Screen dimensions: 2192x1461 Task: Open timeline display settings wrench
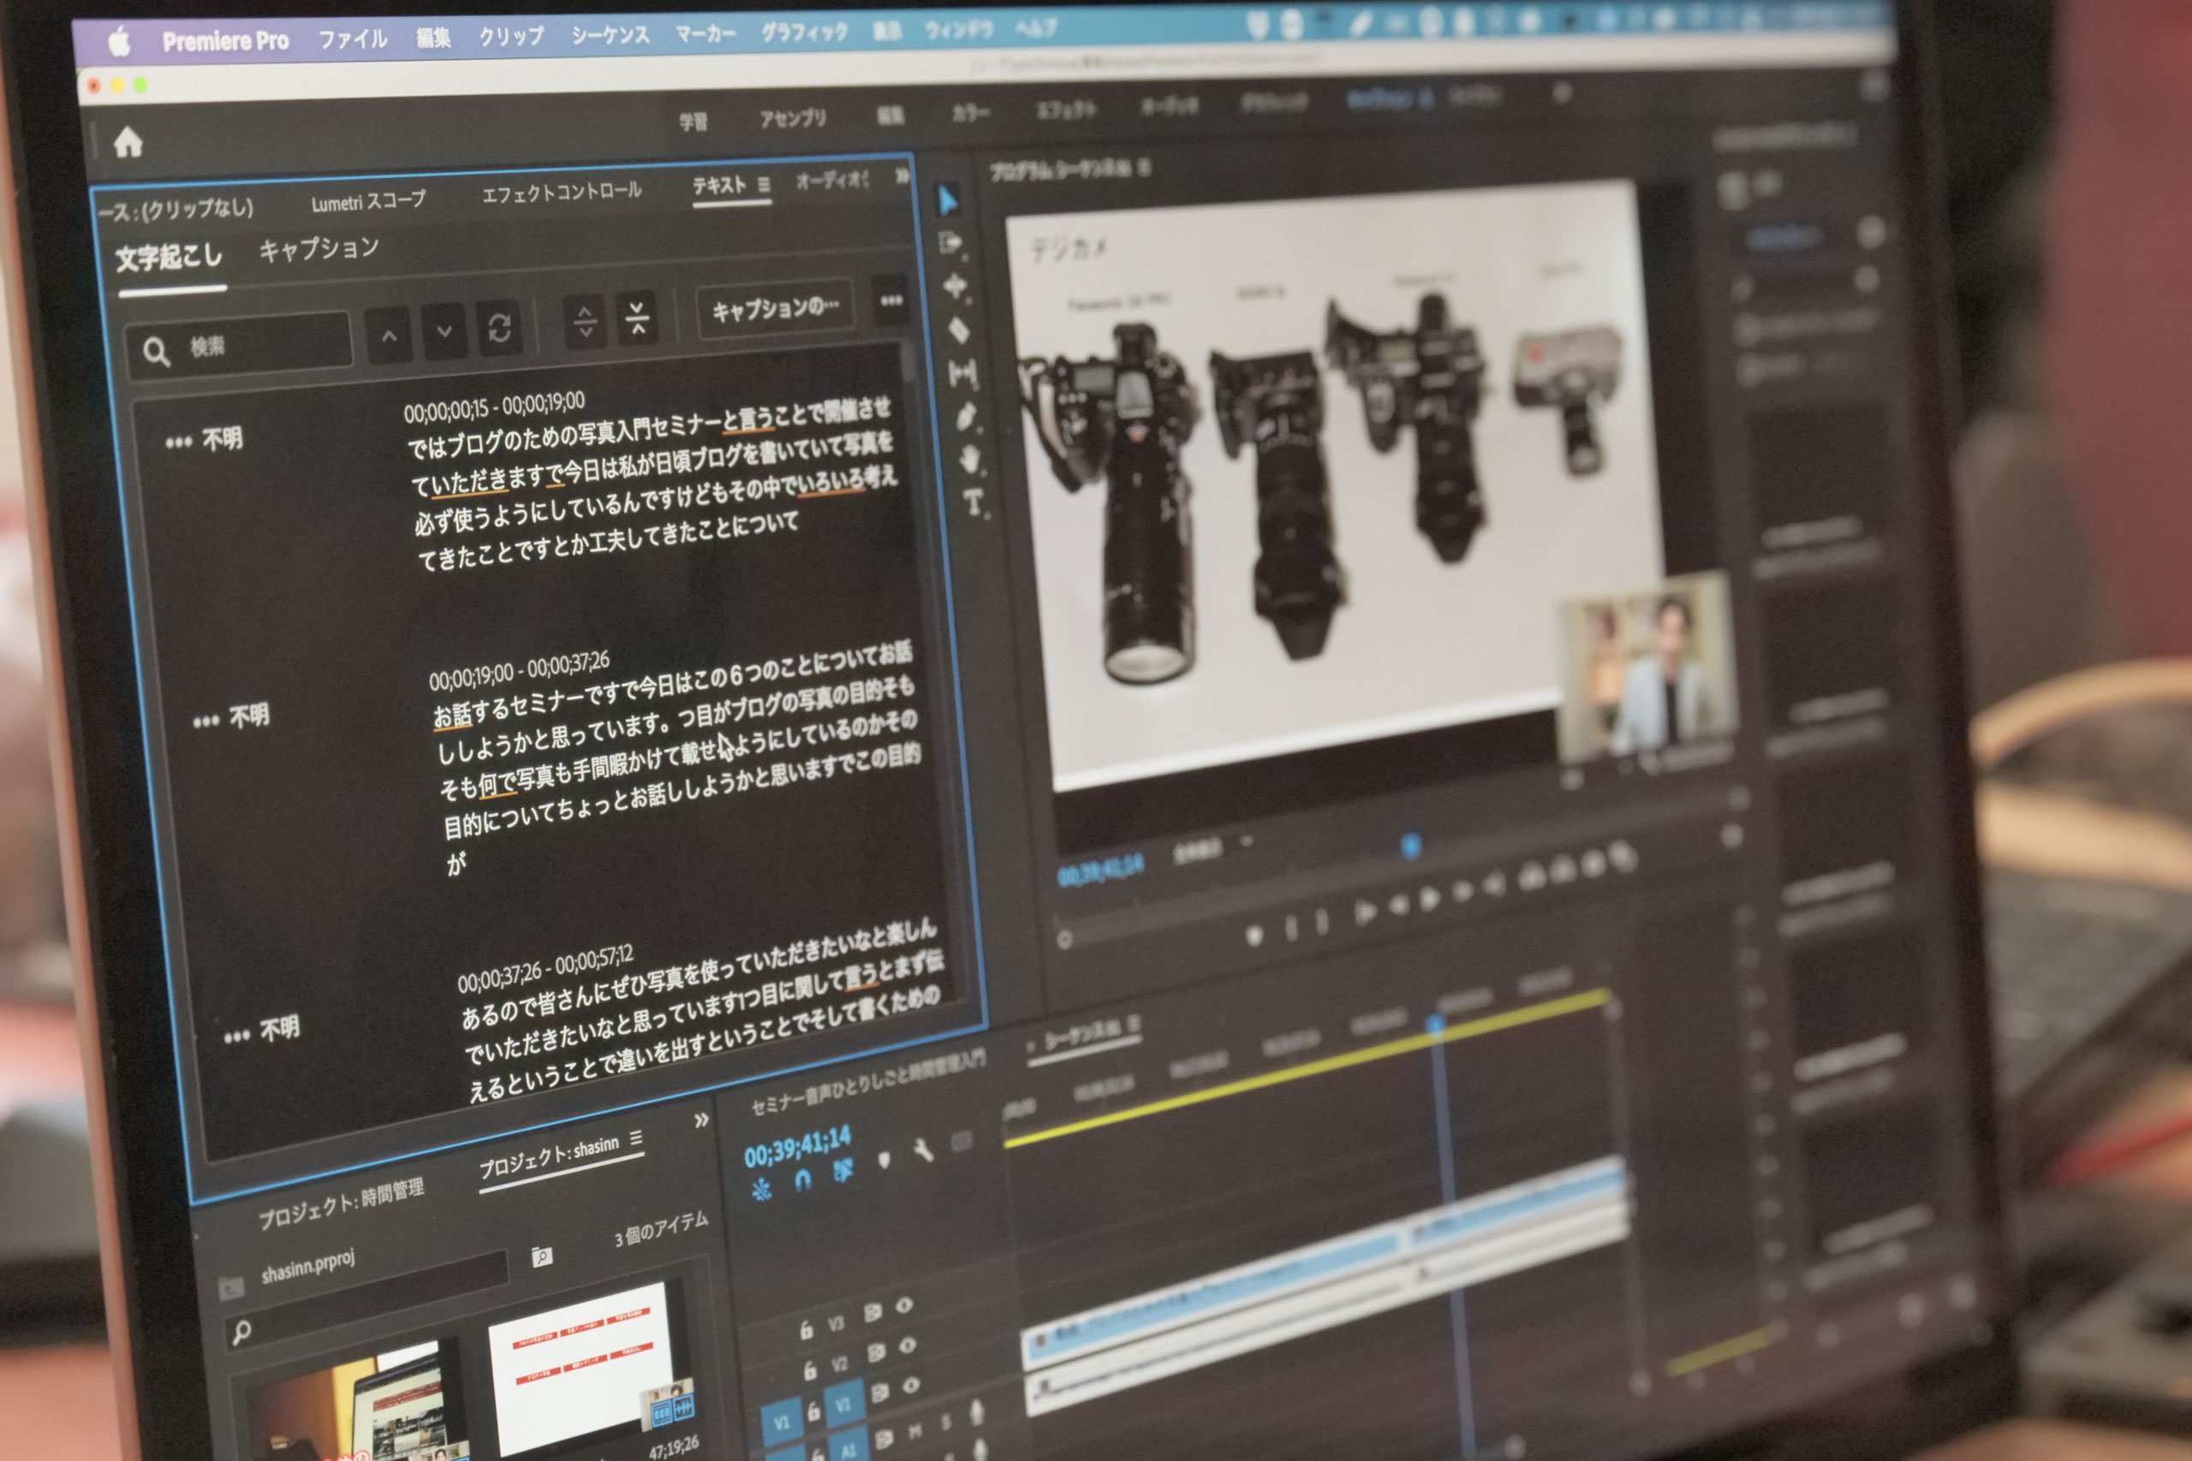(923, 1150)
